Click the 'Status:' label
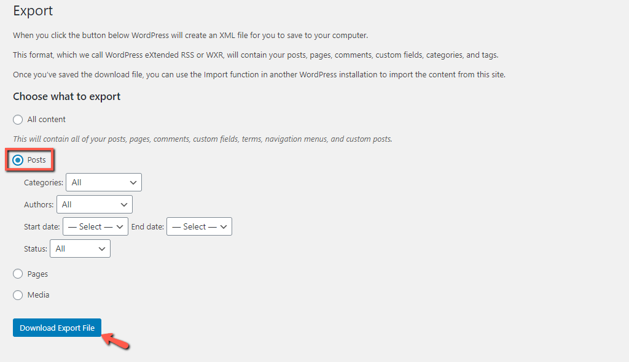Image resolution: width=629 pixels, height=362 pixels. (36, 249)
